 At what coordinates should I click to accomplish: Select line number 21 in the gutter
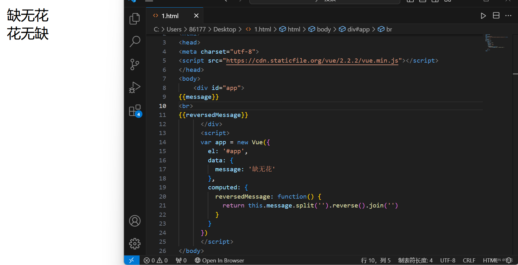coord(162,206)
